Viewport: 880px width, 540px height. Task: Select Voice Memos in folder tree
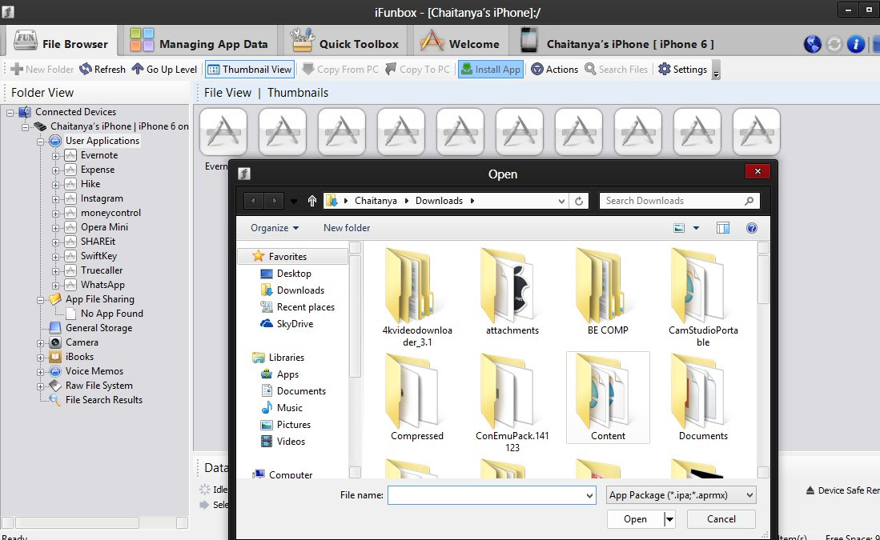pyautogui.click(x=94, y=371)
